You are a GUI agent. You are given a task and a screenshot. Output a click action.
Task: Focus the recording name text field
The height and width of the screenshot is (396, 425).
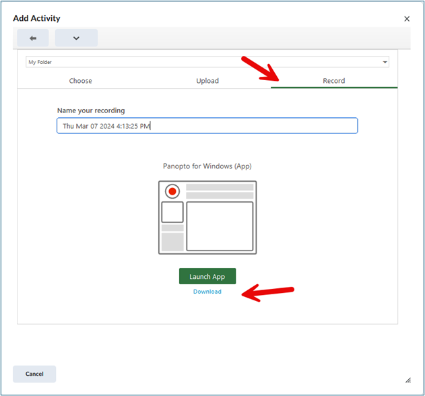click(x=207, y=126)
